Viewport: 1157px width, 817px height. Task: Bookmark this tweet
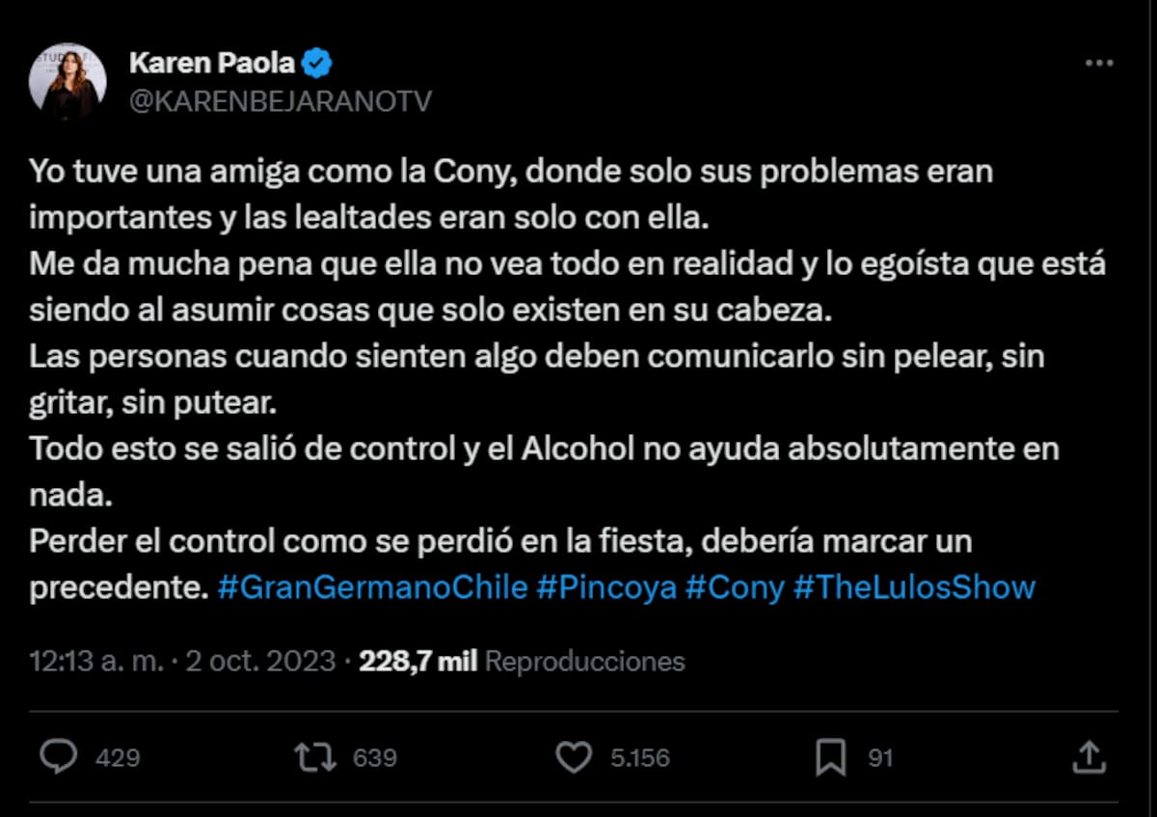(x=830, y=757)
